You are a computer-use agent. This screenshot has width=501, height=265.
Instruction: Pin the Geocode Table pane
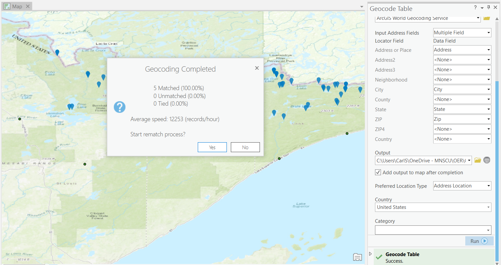pos(488,7)
